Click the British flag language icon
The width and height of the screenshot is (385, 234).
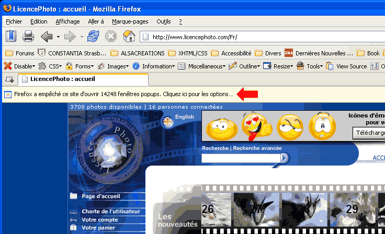coord(168,122)
